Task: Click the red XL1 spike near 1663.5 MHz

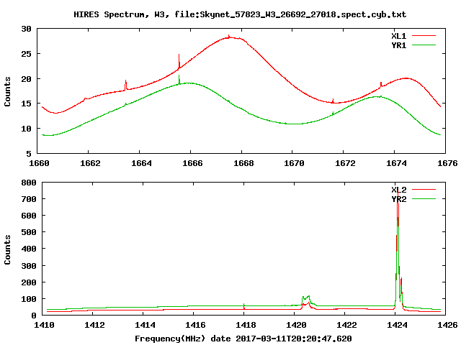Action: pyautogui.click(x=126, y=85)
